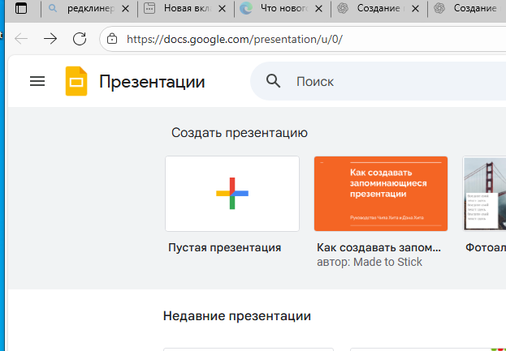506x351 pixels.
Task: Open the orange Made to Stick template
Action: [381, 194]
